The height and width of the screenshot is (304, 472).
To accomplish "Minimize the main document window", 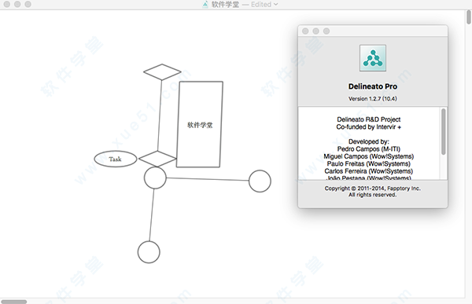I will click(17, 4).
